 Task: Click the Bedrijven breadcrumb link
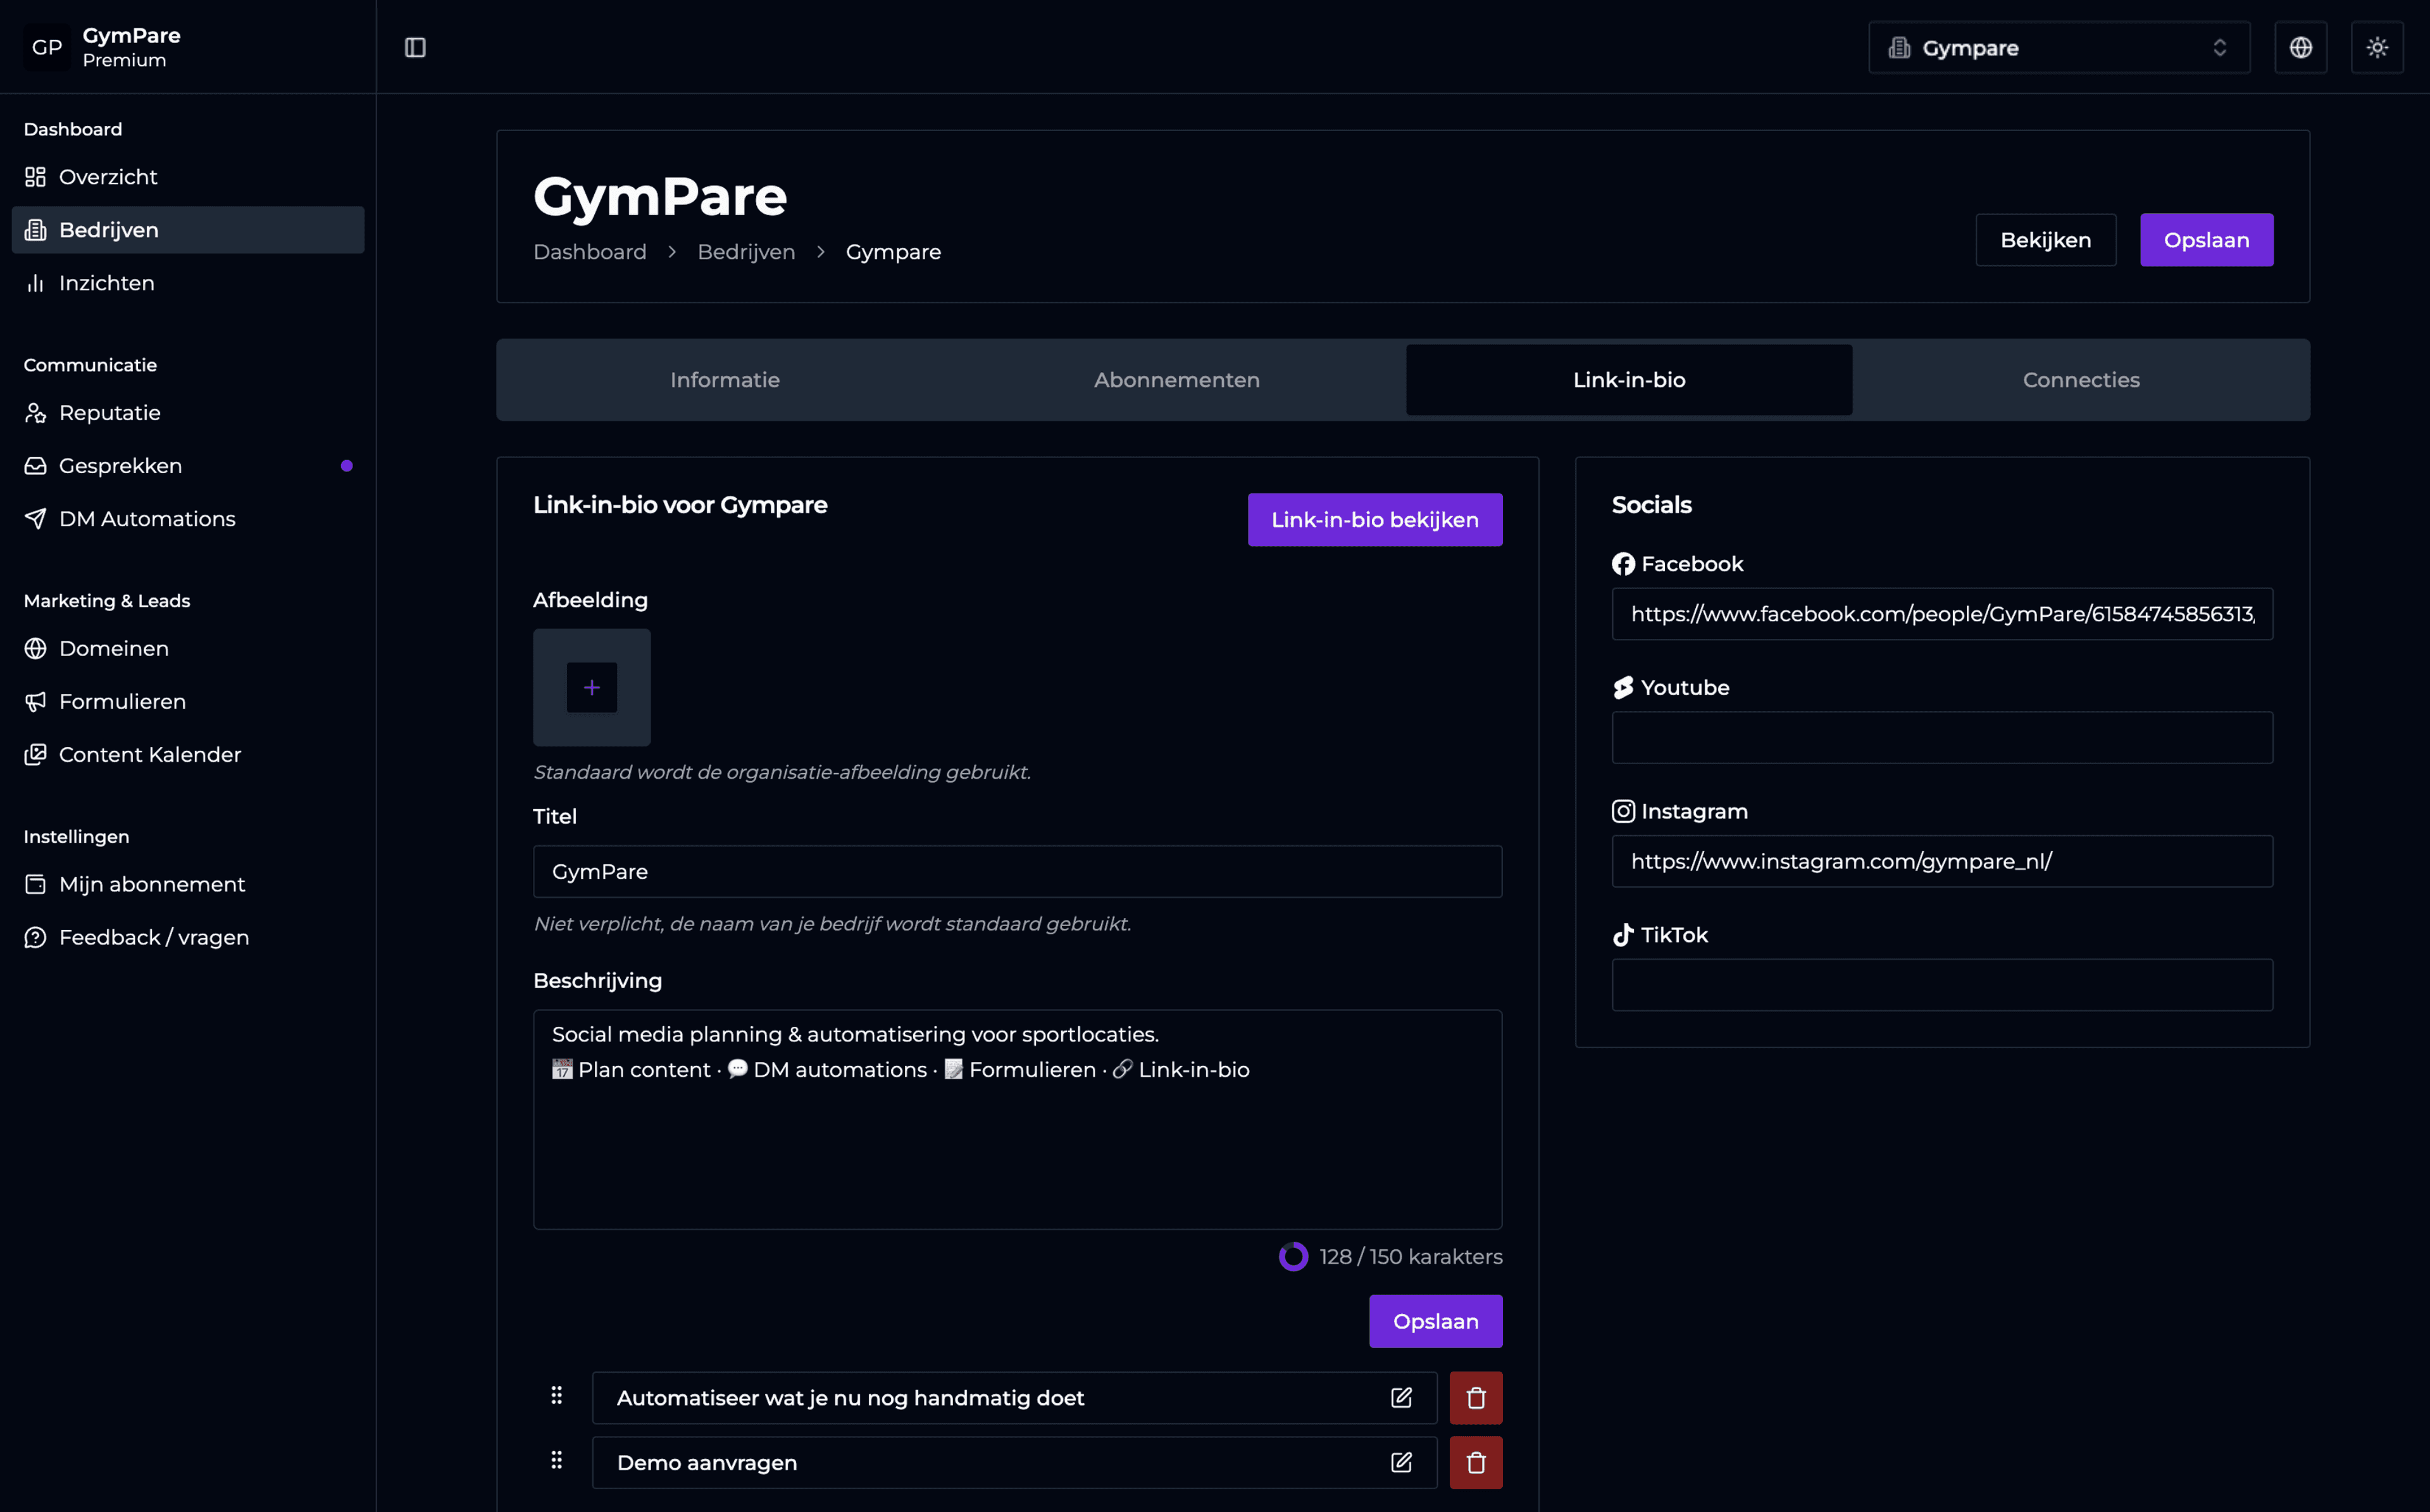[x=746, y=252]
